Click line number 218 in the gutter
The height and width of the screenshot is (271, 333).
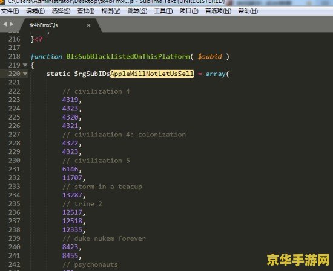tap(15, 57)
